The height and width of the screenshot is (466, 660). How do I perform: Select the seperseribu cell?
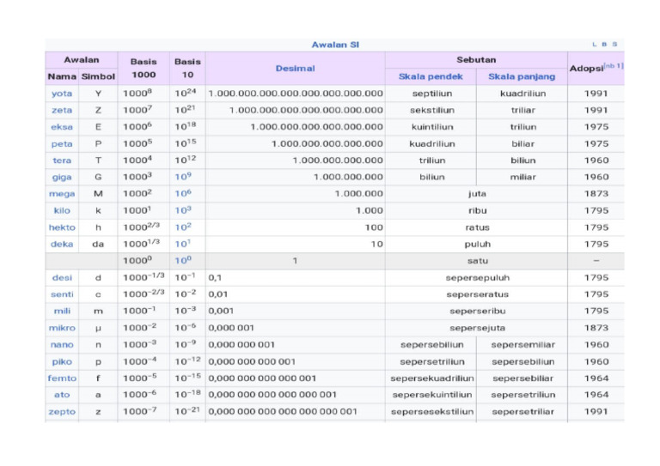pos(477,311)
